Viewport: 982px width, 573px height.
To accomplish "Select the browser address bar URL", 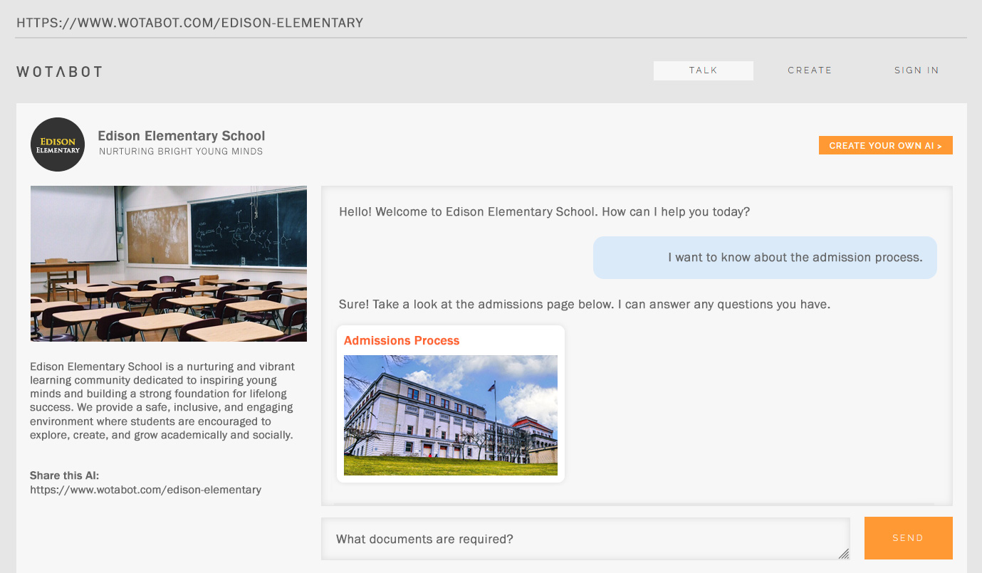I will [x=189, y=22].
